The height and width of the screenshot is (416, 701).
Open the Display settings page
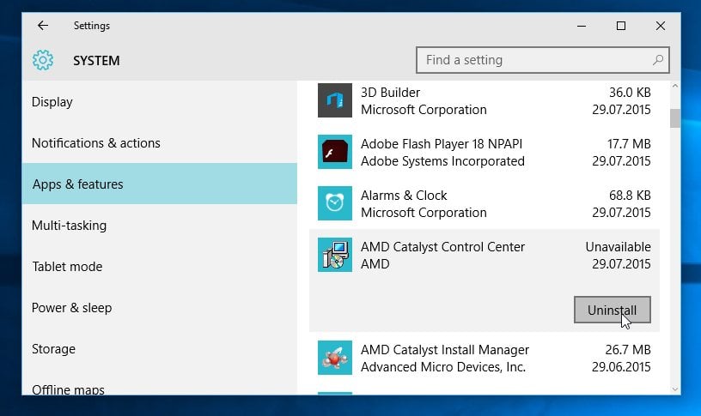click(52, 102)
